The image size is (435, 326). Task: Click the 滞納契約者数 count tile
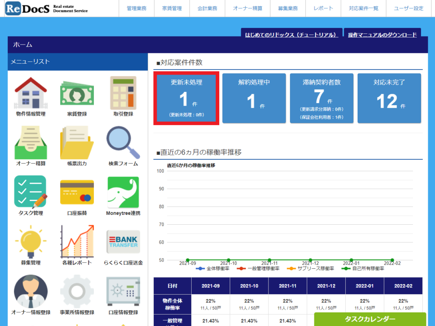(x=322, y=98)
